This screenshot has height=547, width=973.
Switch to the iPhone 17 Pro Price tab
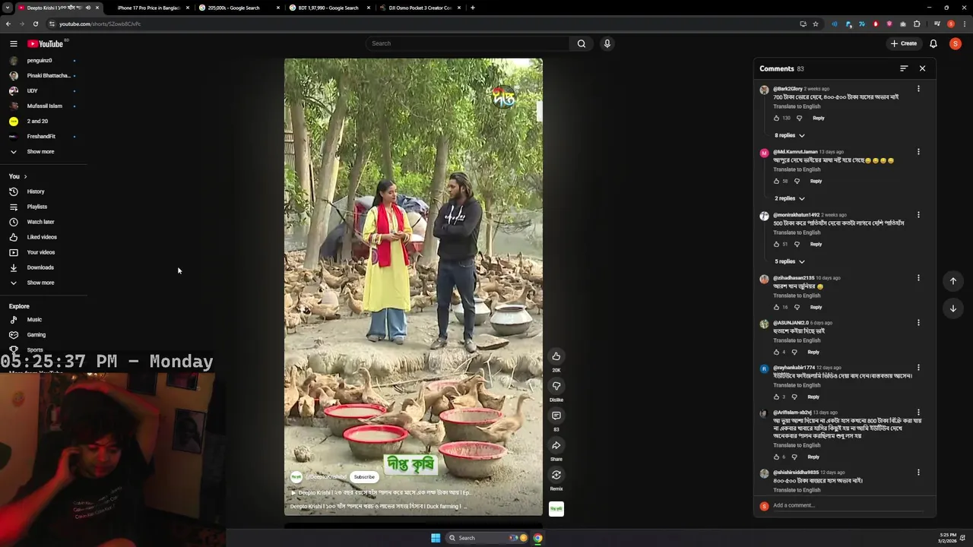pyautogui.click(x=149, y=8)
